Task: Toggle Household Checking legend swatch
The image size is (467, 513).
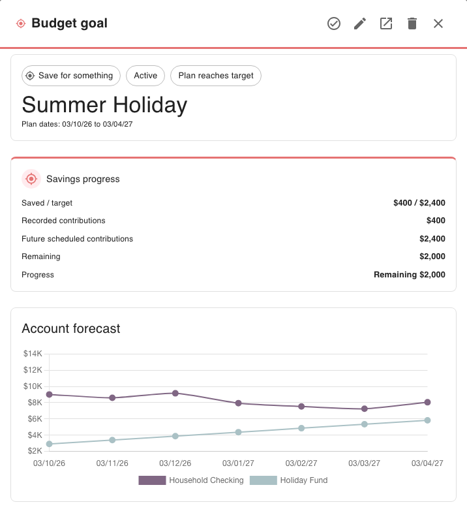Action: click(x=152, y=480)
